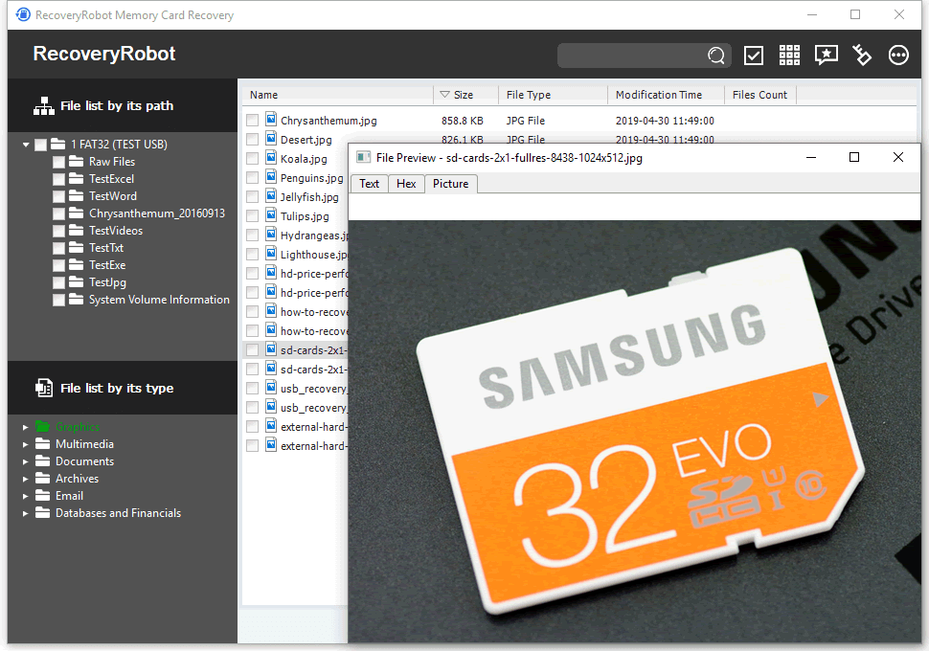Viewport: 929px width, 651px height.
Task: Click the Graphics folder icon
Action: point(42,426)
